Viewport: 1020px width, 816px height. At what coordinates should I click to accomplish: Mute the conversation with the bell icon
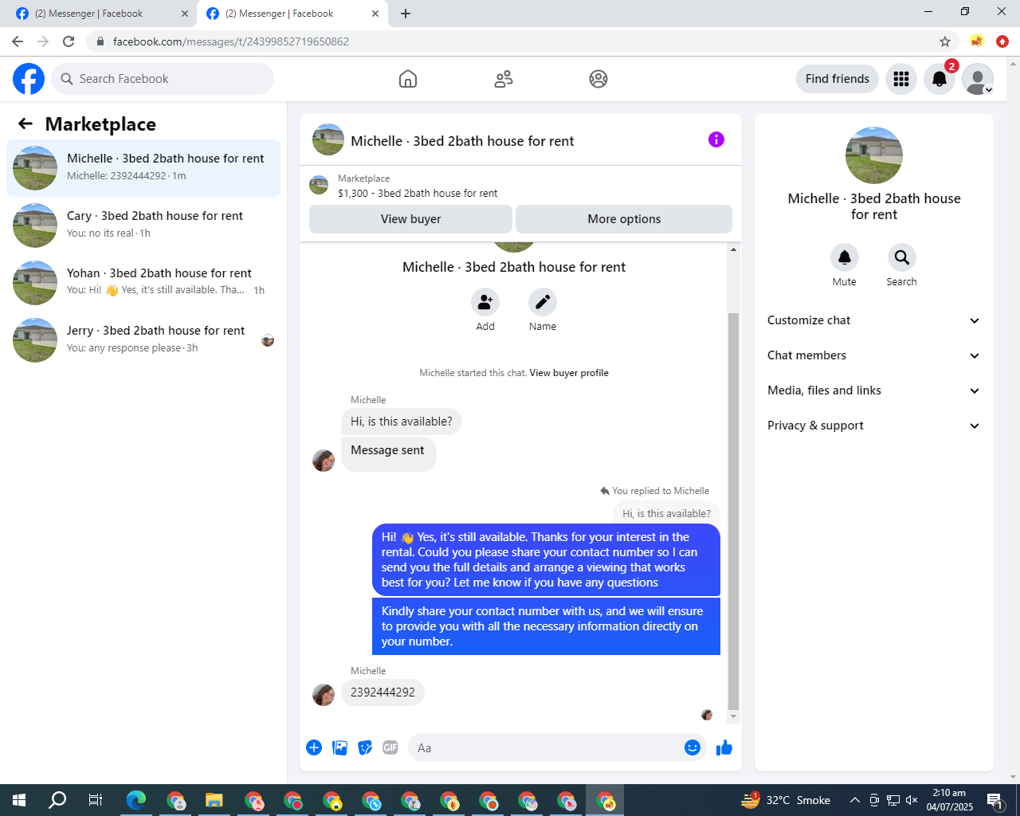845,257
